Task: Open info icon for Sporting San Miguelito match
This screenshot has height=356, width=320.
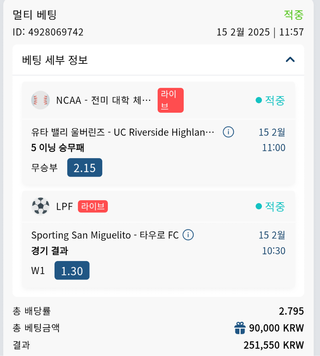Action: coord(188,235)
